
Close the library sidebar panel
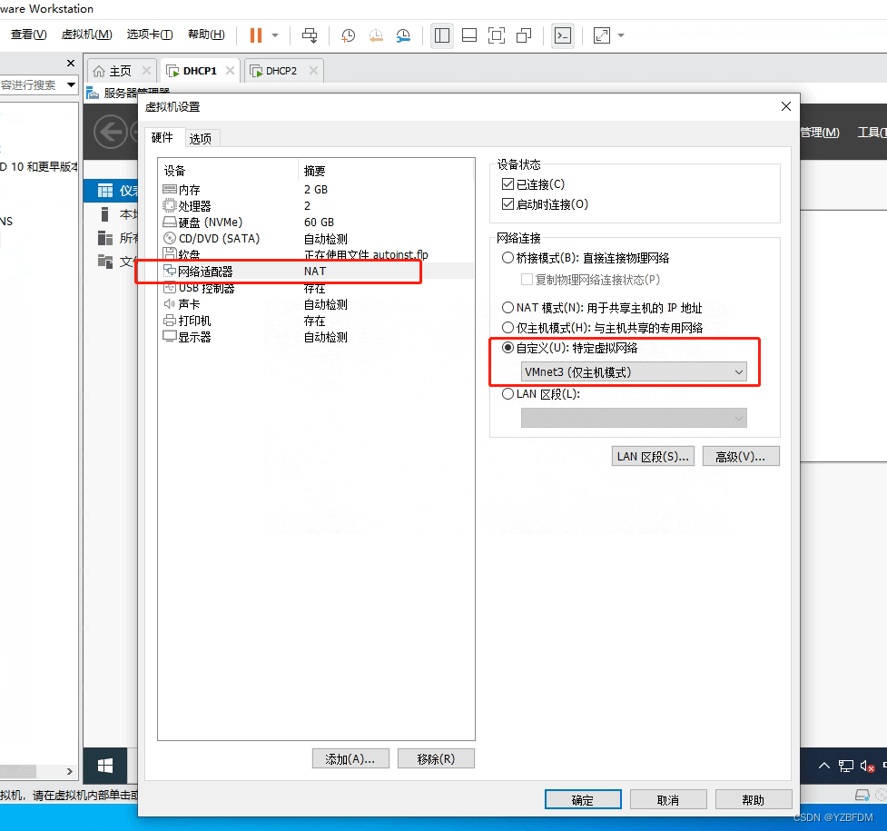[x=71, y=63]
